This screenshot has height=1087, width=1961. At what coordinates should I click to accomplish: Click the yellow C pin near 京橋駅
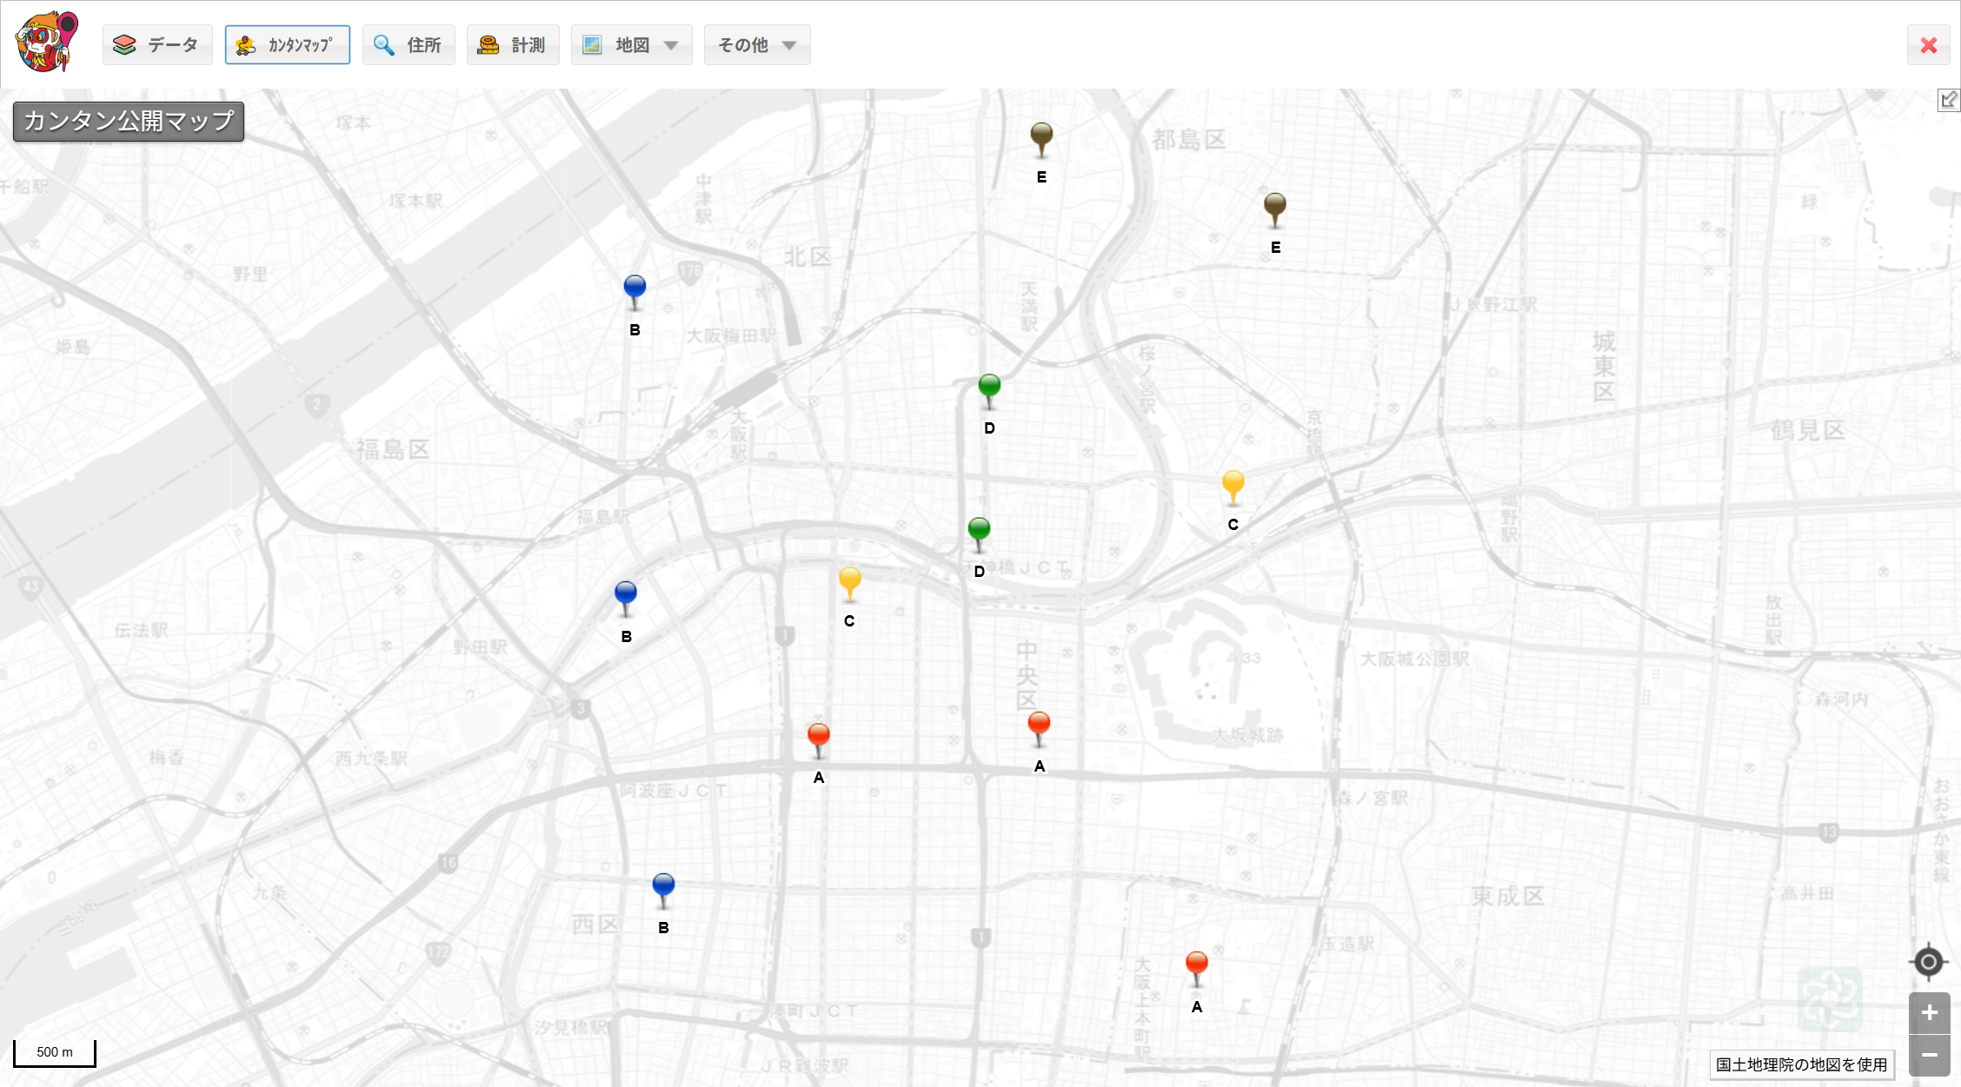click(x=1233, y=483)
